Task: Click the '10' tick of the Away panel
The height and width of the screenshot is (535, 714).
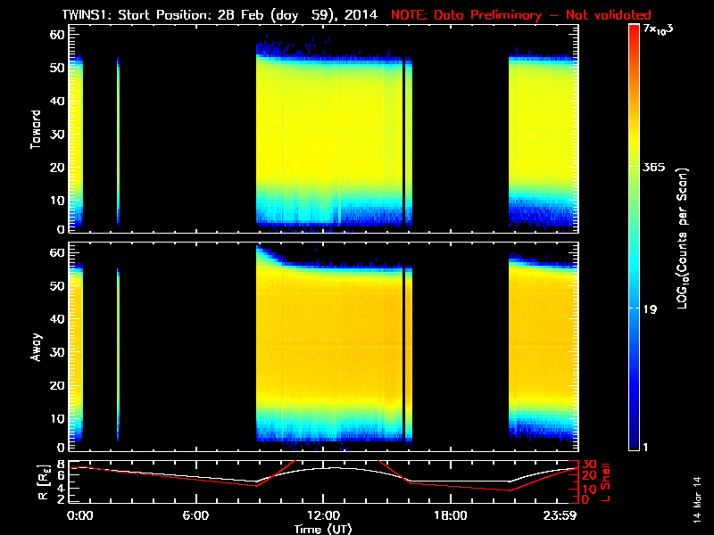Action: coord(57,418)
